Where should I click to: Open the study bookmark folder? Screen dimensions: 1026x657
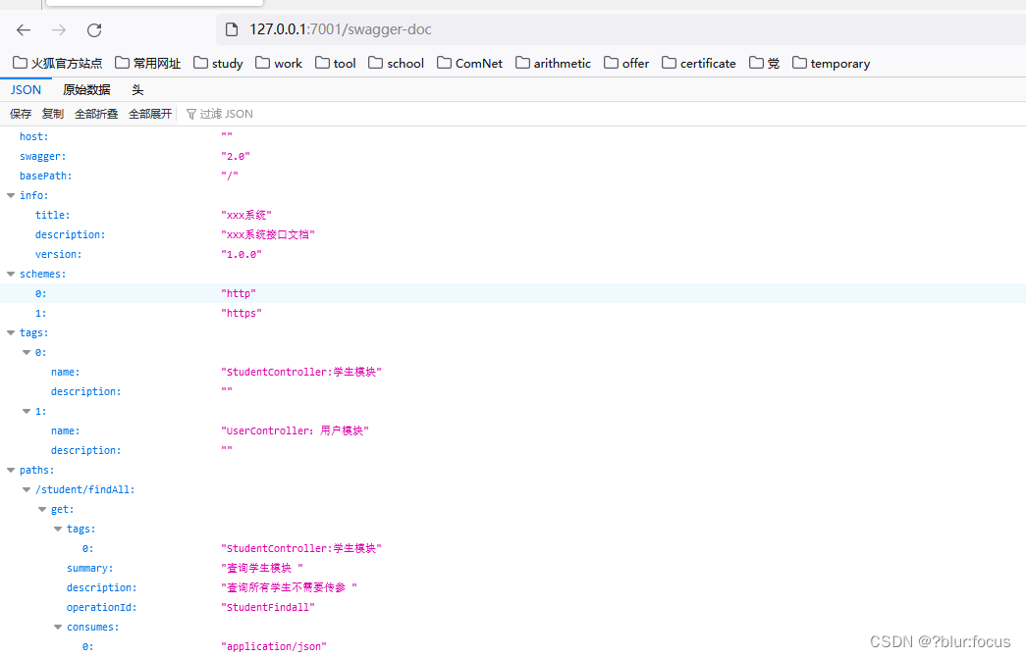click(218, 64)
